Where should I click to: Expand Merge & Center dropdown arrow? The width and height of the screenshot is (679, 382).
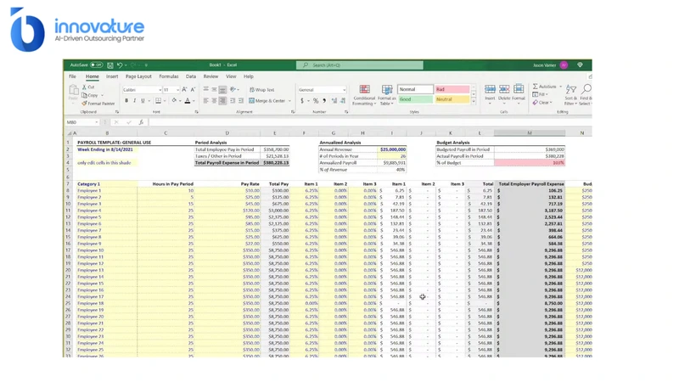click(x=289, y=101)
